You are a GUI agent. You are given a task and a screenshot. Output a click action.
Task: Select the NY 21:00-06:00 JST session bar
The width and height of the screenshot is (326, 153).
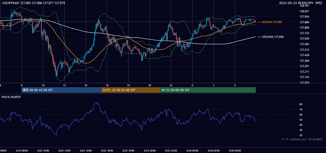[x=208, y=90]
